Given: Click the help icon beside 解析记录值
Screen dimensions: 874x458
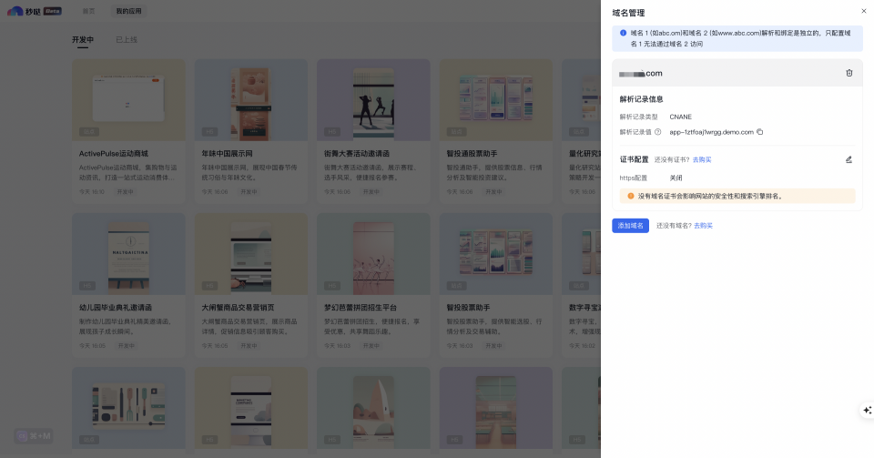Looking at the screenshot, I should [658, 132].
